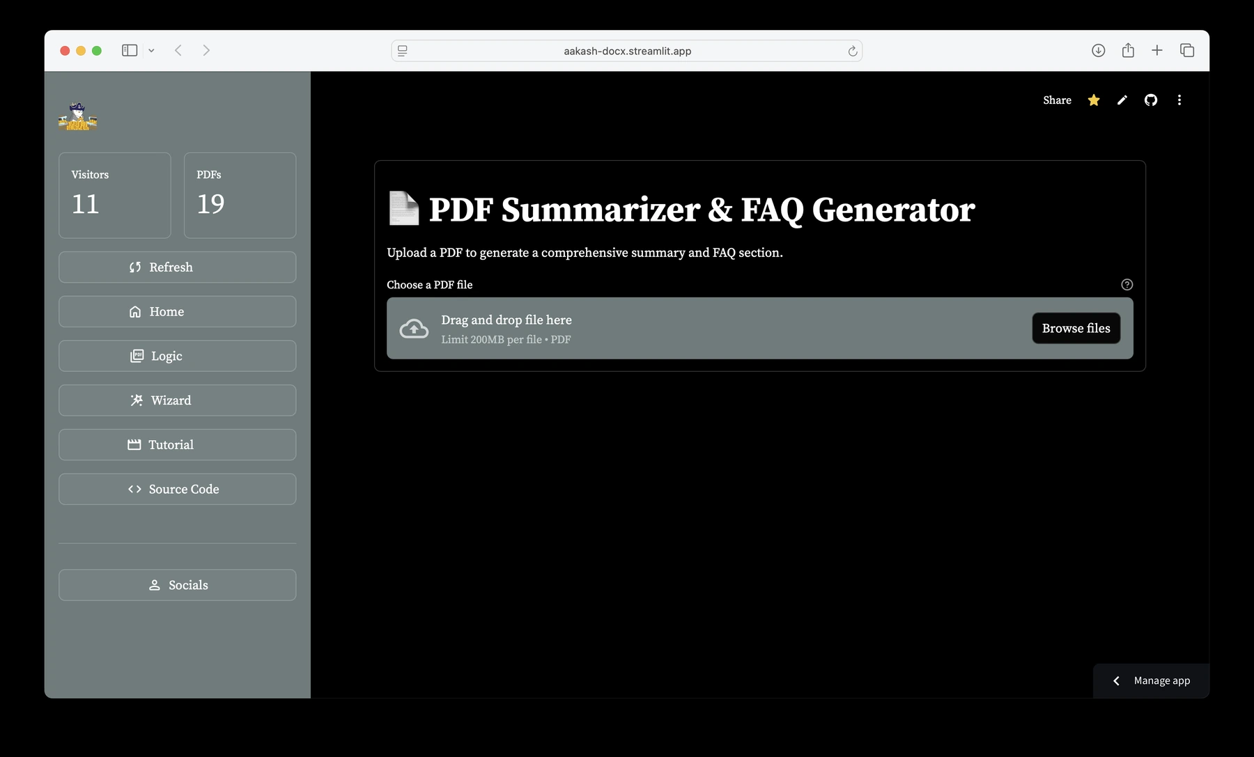The width and height of the screenshot is (1254, 757).
Task: Open the Wizard page
Action: 178,400
